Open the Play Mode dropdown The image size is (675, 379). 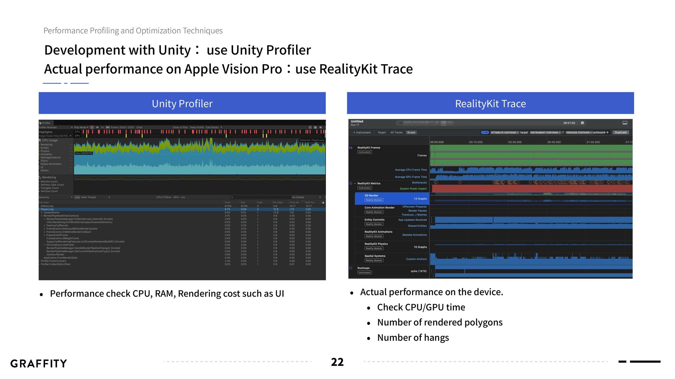click(x=81, y=127)
